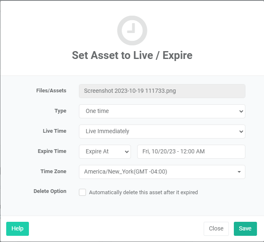
Task: Click the Files/Assets screenshot filename field
Action: point(162,91)
